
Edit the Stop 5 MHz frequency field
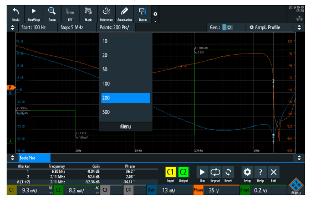coord(77,28)
